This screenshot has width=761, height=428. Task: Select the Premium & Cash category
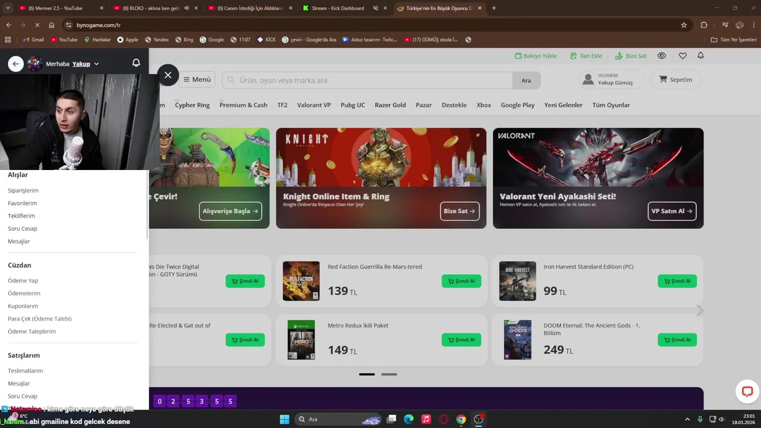pyautogui.click(x=243, y=105)
